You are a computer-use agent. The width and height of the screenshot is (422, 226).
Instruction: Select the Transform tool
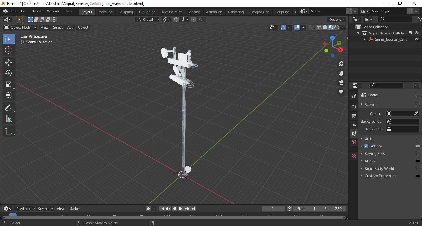point(9,95)
